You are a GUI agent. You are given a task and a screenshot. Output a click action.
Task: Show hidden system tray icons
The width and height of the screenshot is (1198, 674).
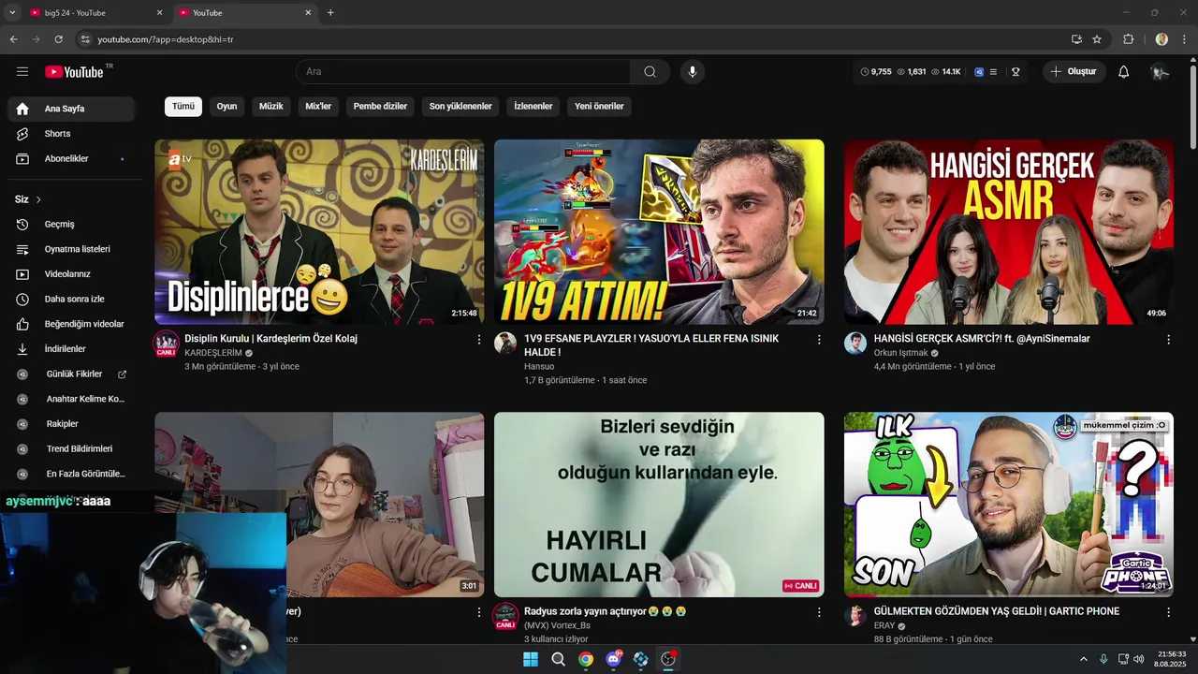1084,659
